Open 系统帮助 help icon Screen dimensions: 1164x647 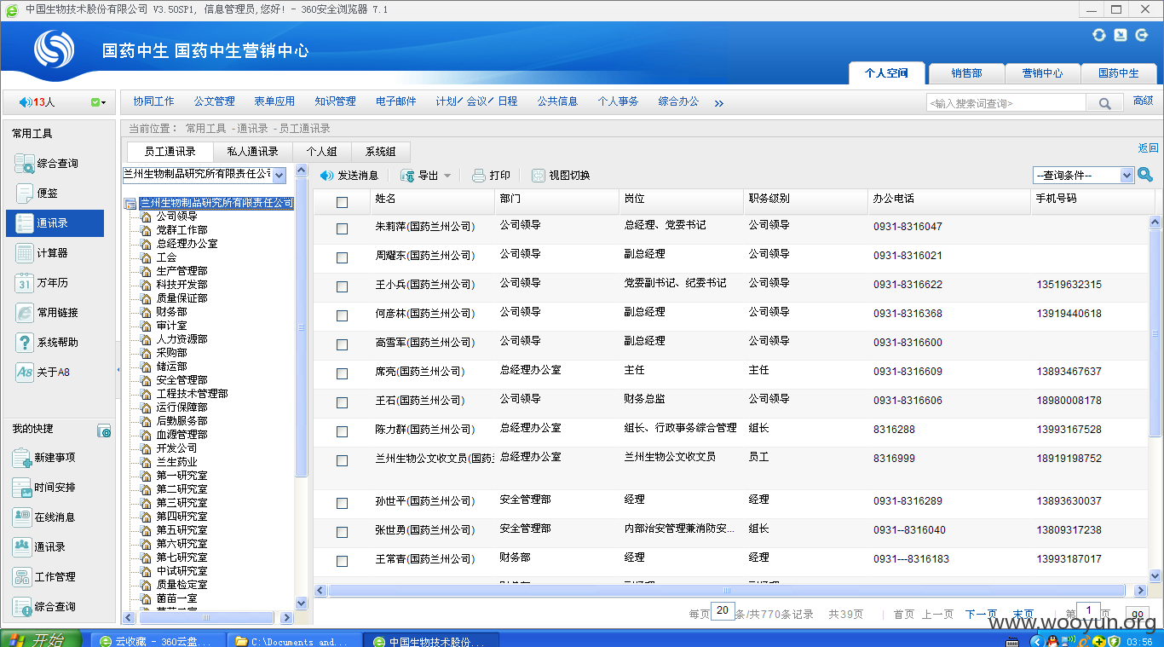(24, 342)
